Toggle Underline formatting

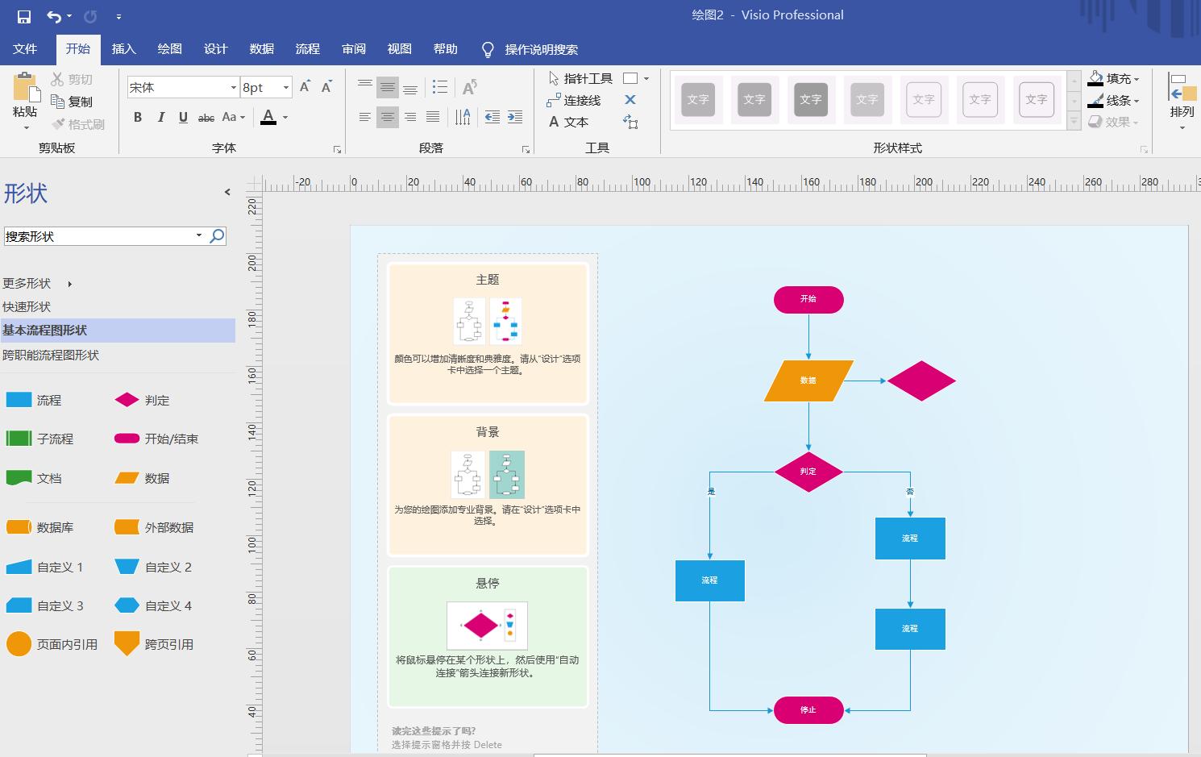183,118
